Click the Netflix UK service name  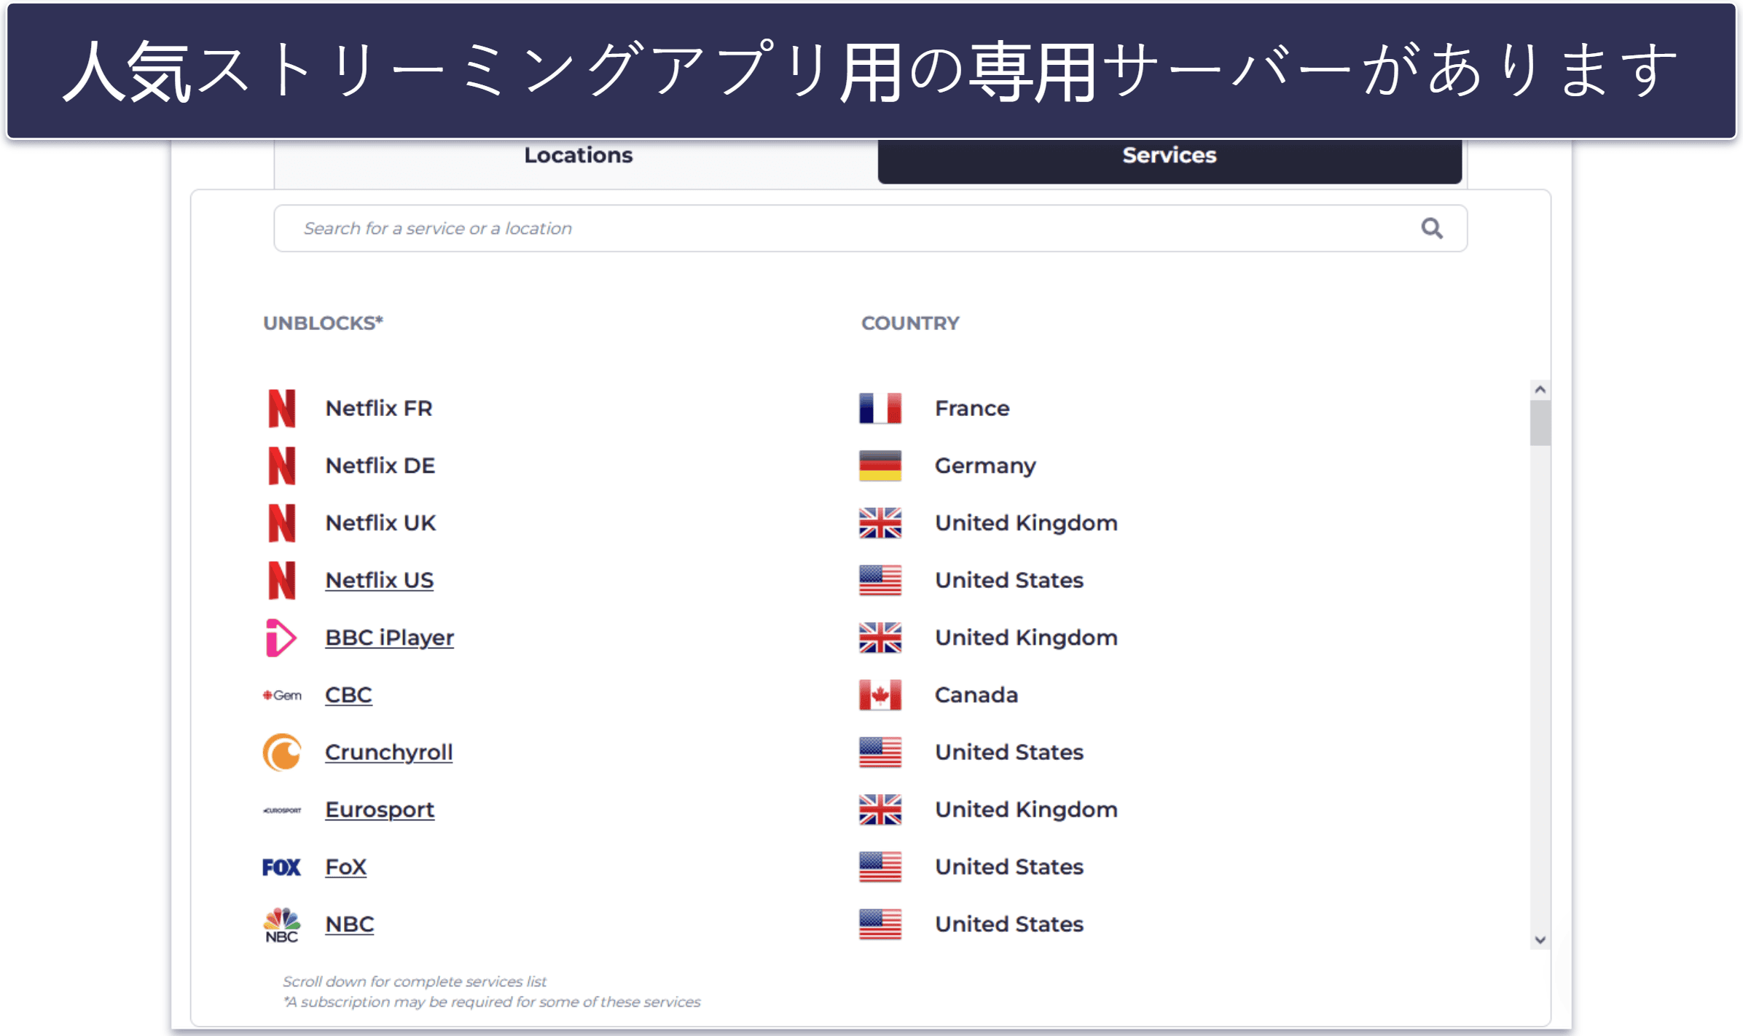point(380,523)
